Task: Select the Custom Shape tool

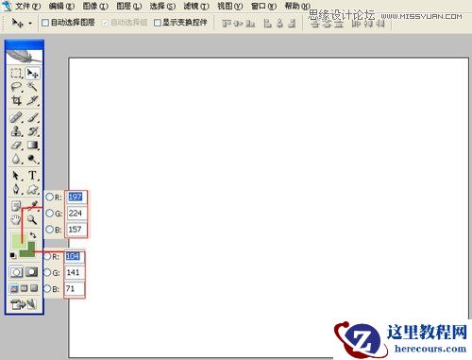Action: coord(32,189)
